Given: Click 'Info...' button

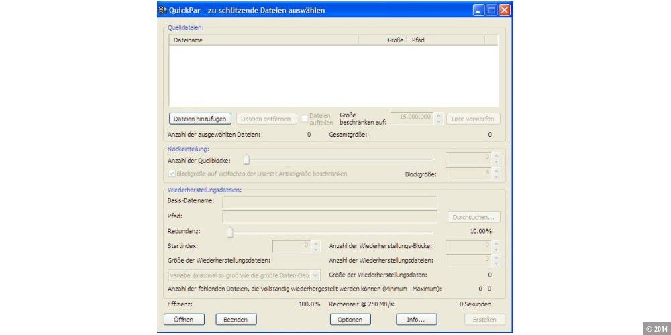Looking at the screenshot, I should 417,319.
